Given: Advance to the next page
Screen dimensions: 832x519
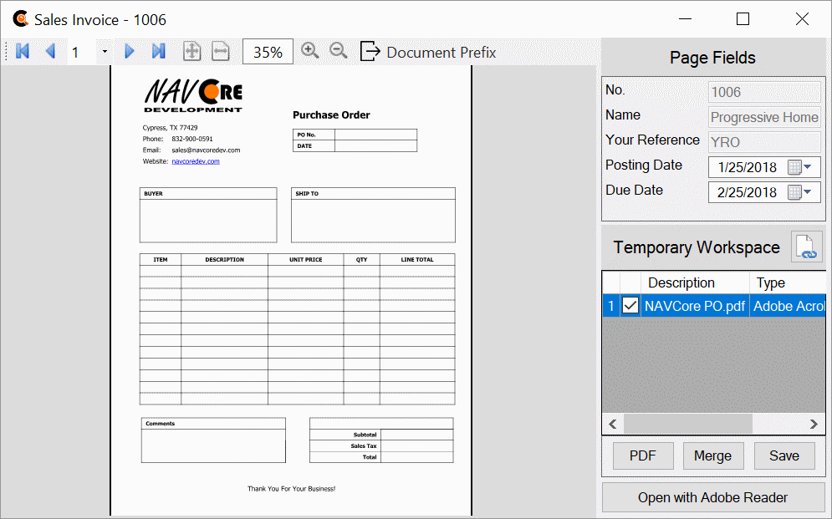Looking at the screenshot, I should [130, 50].
